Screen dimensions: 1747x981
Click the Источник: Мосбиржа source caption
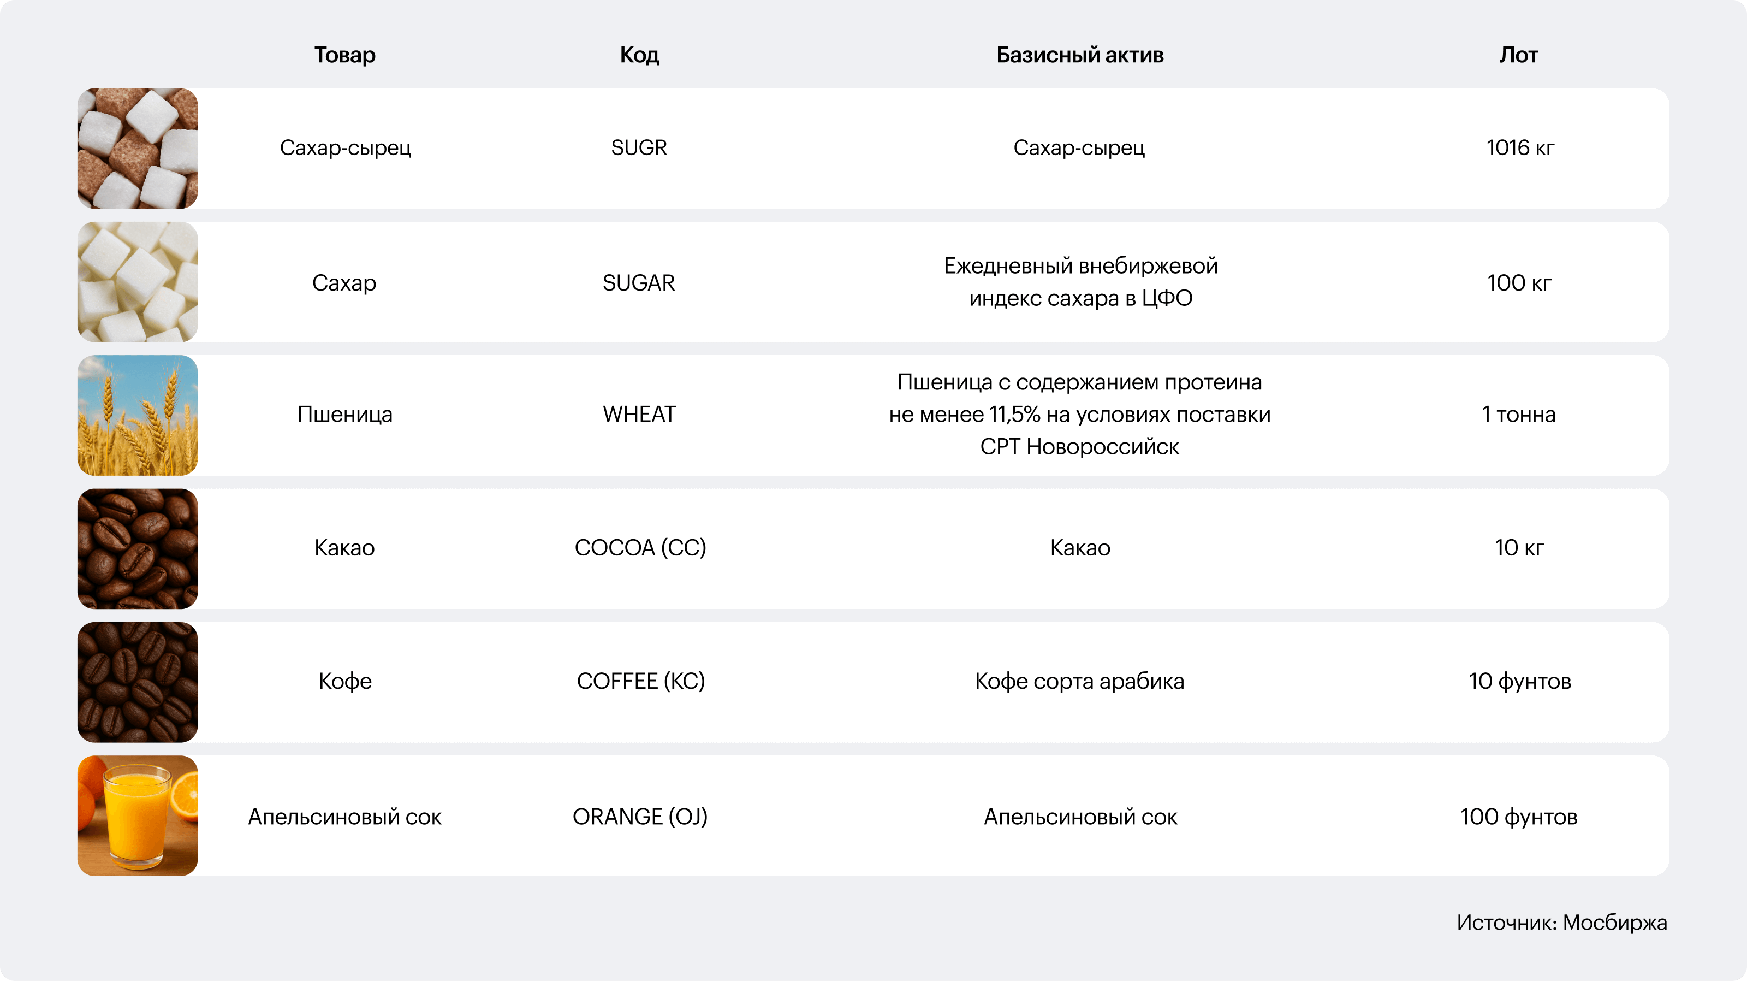click(x=1561, y=923)
